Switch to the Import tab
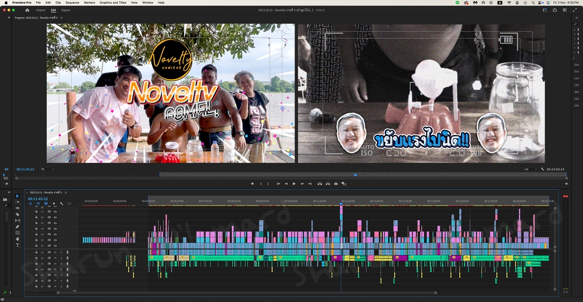Screen dimensions: 583x302 point(41,10)
